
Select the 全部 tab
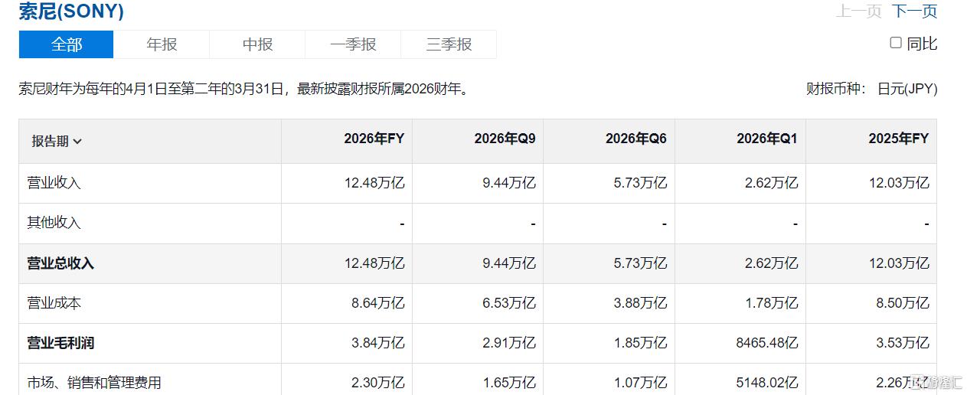point(67,44)
